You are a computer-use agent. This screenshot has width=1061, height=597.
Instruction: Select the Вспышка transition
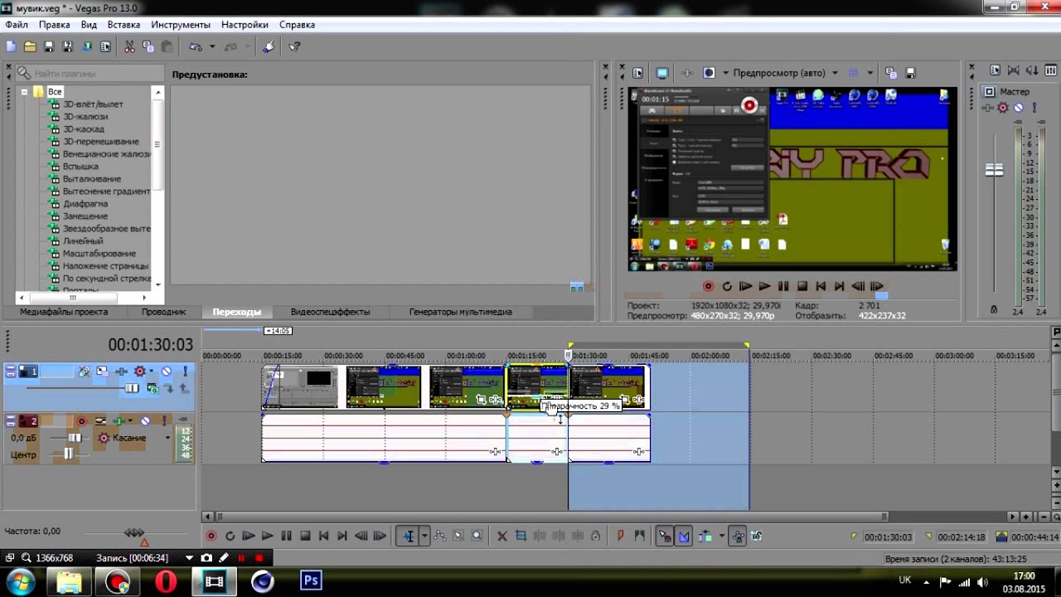(80, 167)
